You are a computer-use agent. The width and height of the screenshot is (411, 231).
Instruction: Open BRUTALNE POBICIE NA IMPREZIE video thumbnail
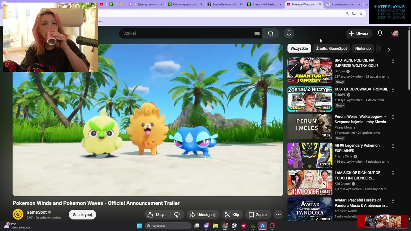point(310,70)
